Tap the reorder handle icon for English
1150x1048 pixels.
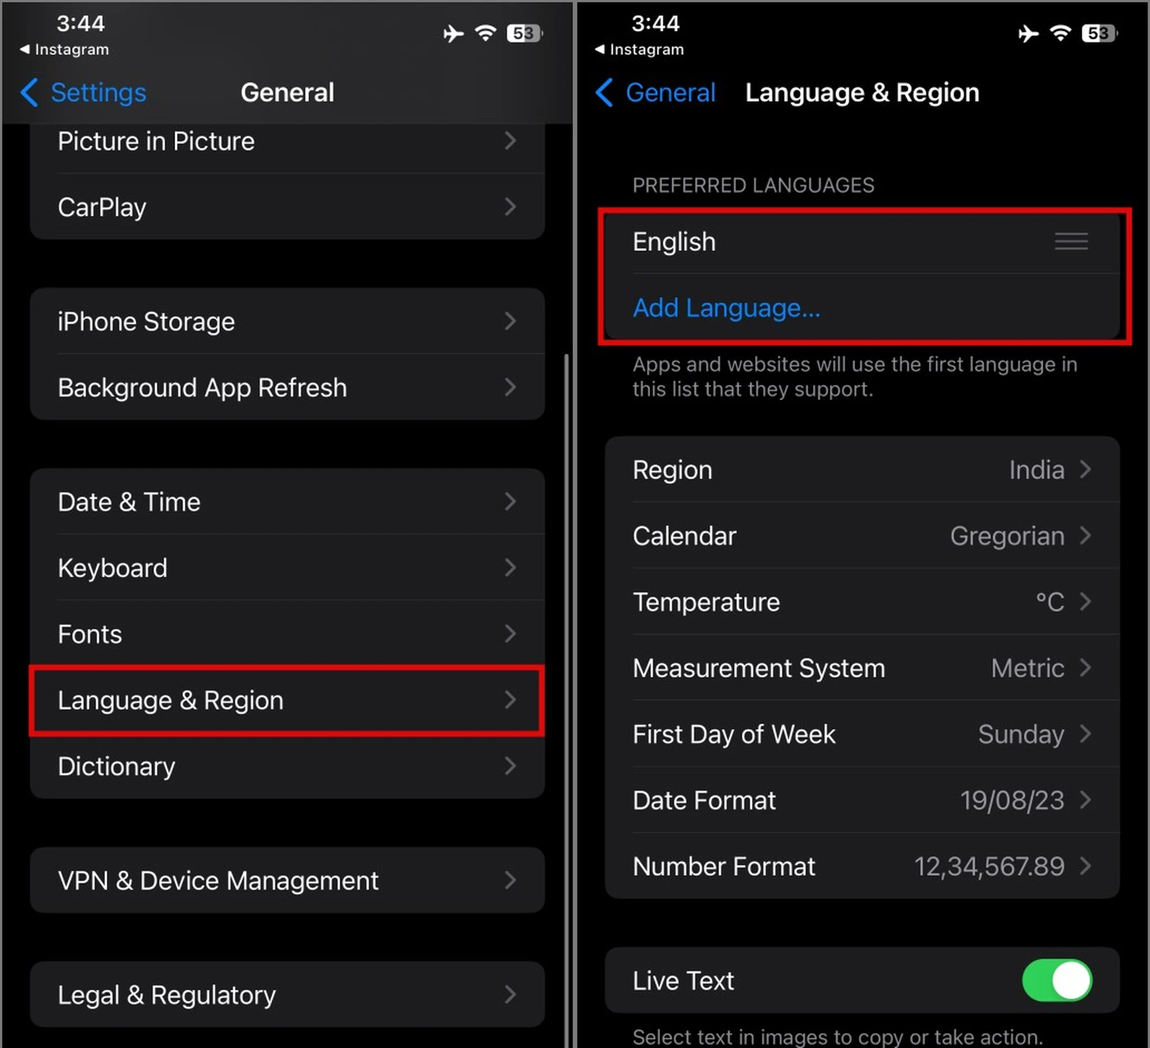1071,241
